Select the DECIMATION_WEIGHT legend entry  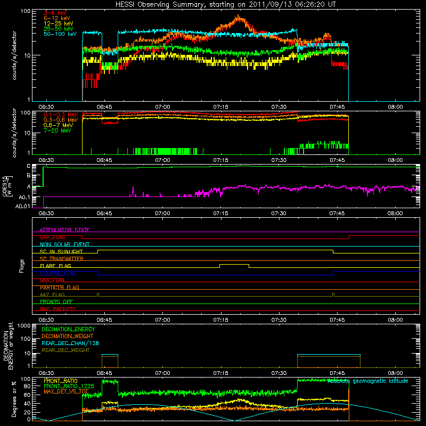pyautogui.click(x=68, y=336)
